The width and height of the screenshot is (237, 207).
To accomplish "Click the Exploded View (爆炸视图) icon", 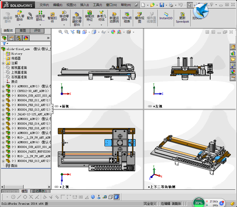I will [140, 17].
